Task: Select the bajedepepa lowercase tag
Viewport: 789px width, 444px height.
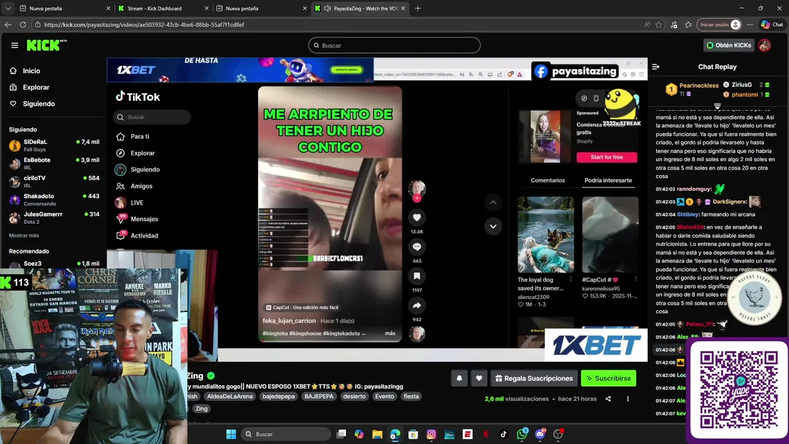Action: [x=279, y=397]
